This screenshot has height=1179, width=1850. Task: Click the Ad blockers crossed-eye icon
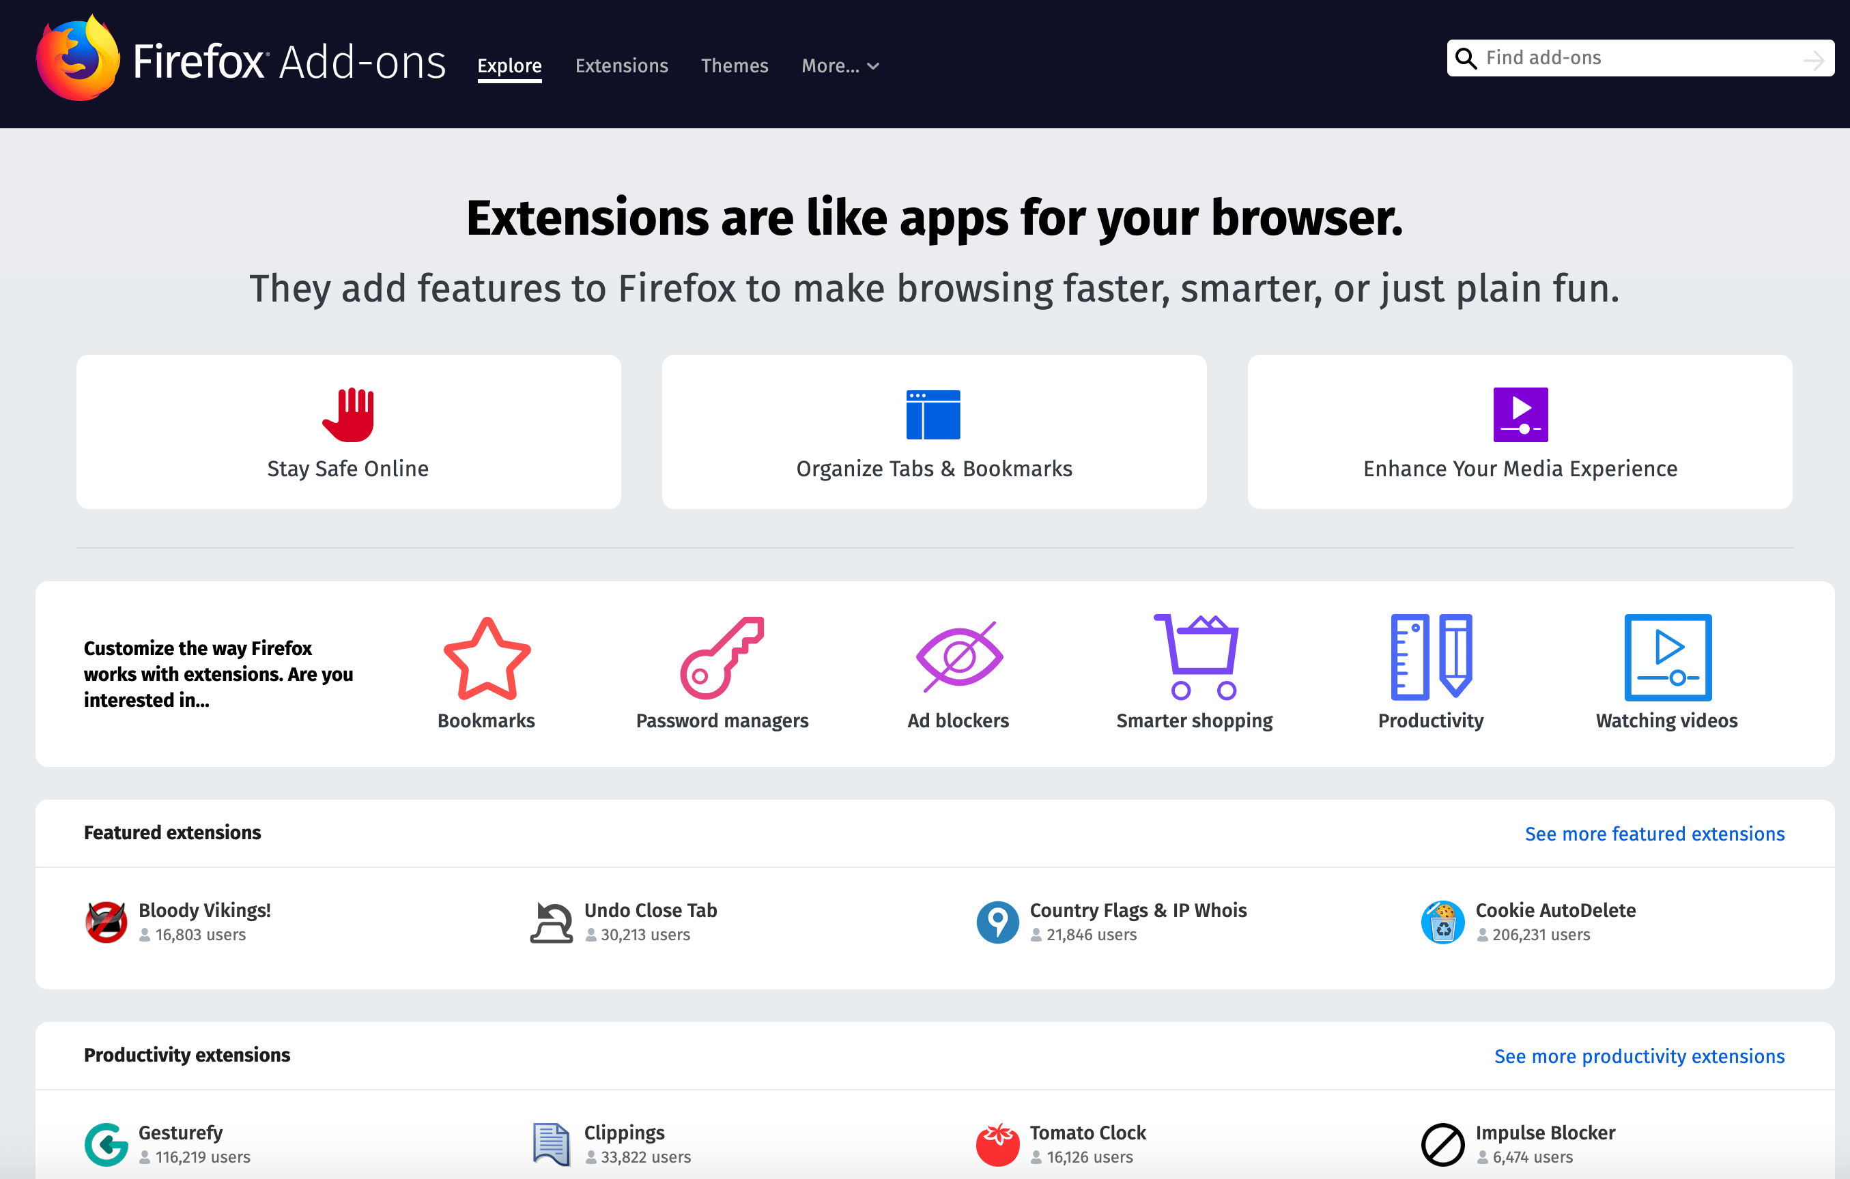point(959,657)
